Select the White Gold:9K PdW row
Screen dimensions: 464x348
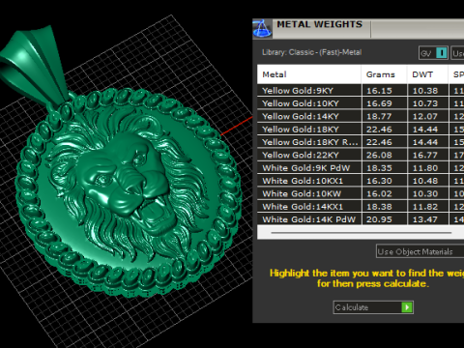[361, 168]
